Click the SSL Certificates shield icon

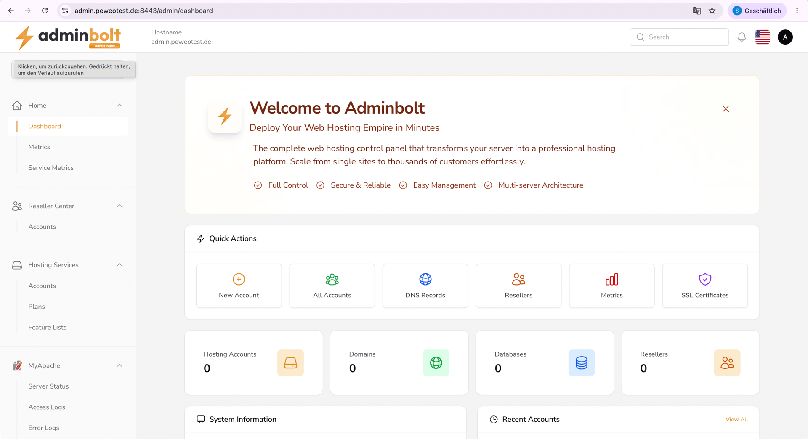pos(705,279)
